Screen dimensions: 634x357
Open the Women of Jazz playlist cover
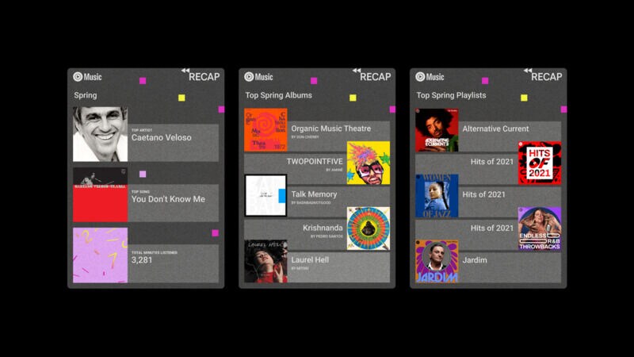437,196
